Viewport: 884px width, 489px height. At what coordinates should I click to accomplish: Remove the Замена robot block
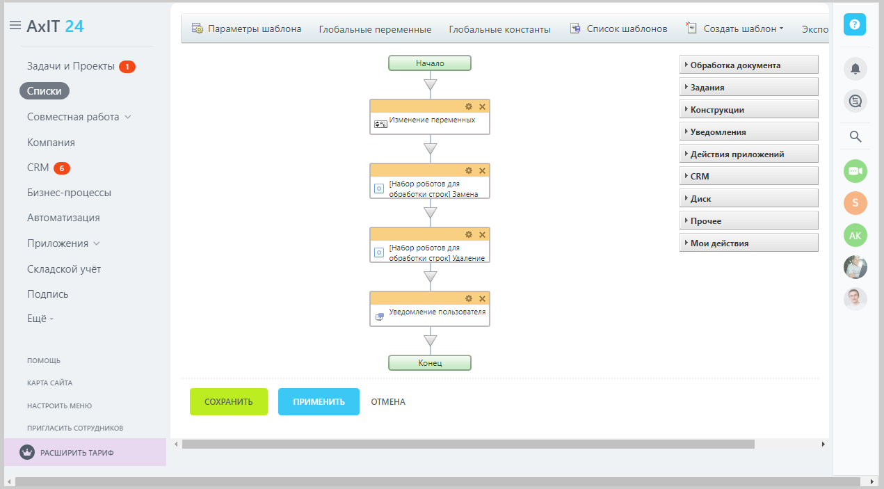click(482, 170)
